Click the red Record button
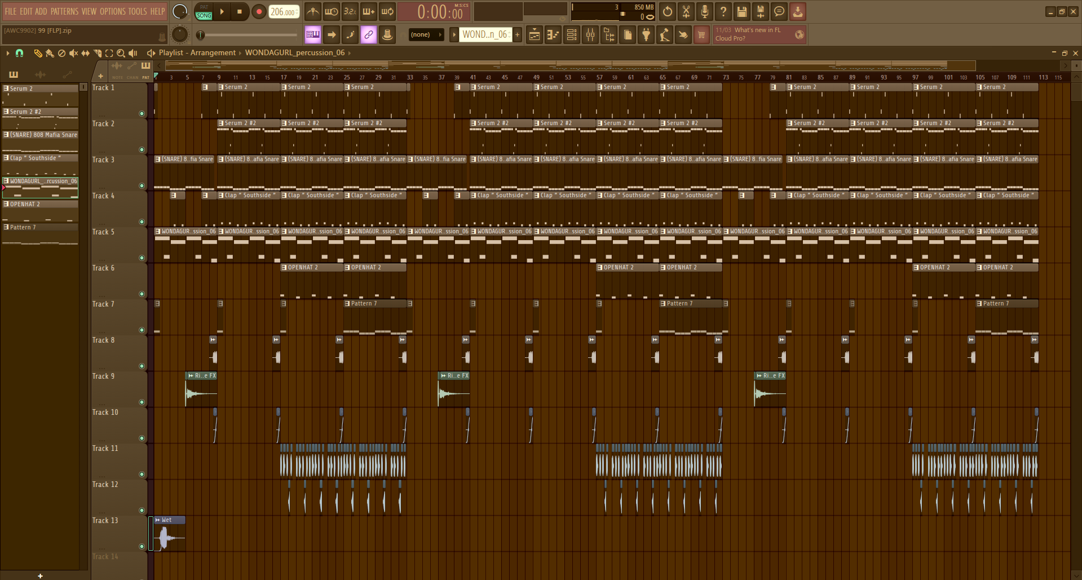 coord(259,11)
